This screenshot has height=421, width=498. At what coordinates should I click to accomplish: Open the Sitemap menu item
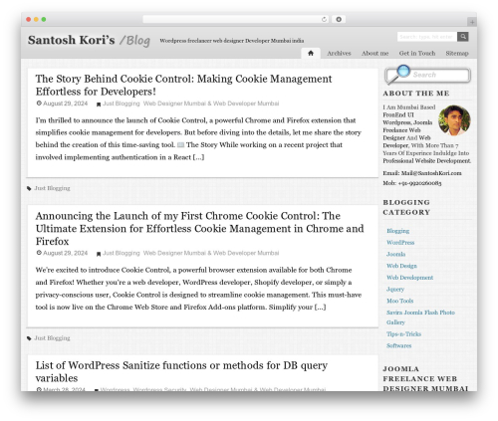(457, 53)
